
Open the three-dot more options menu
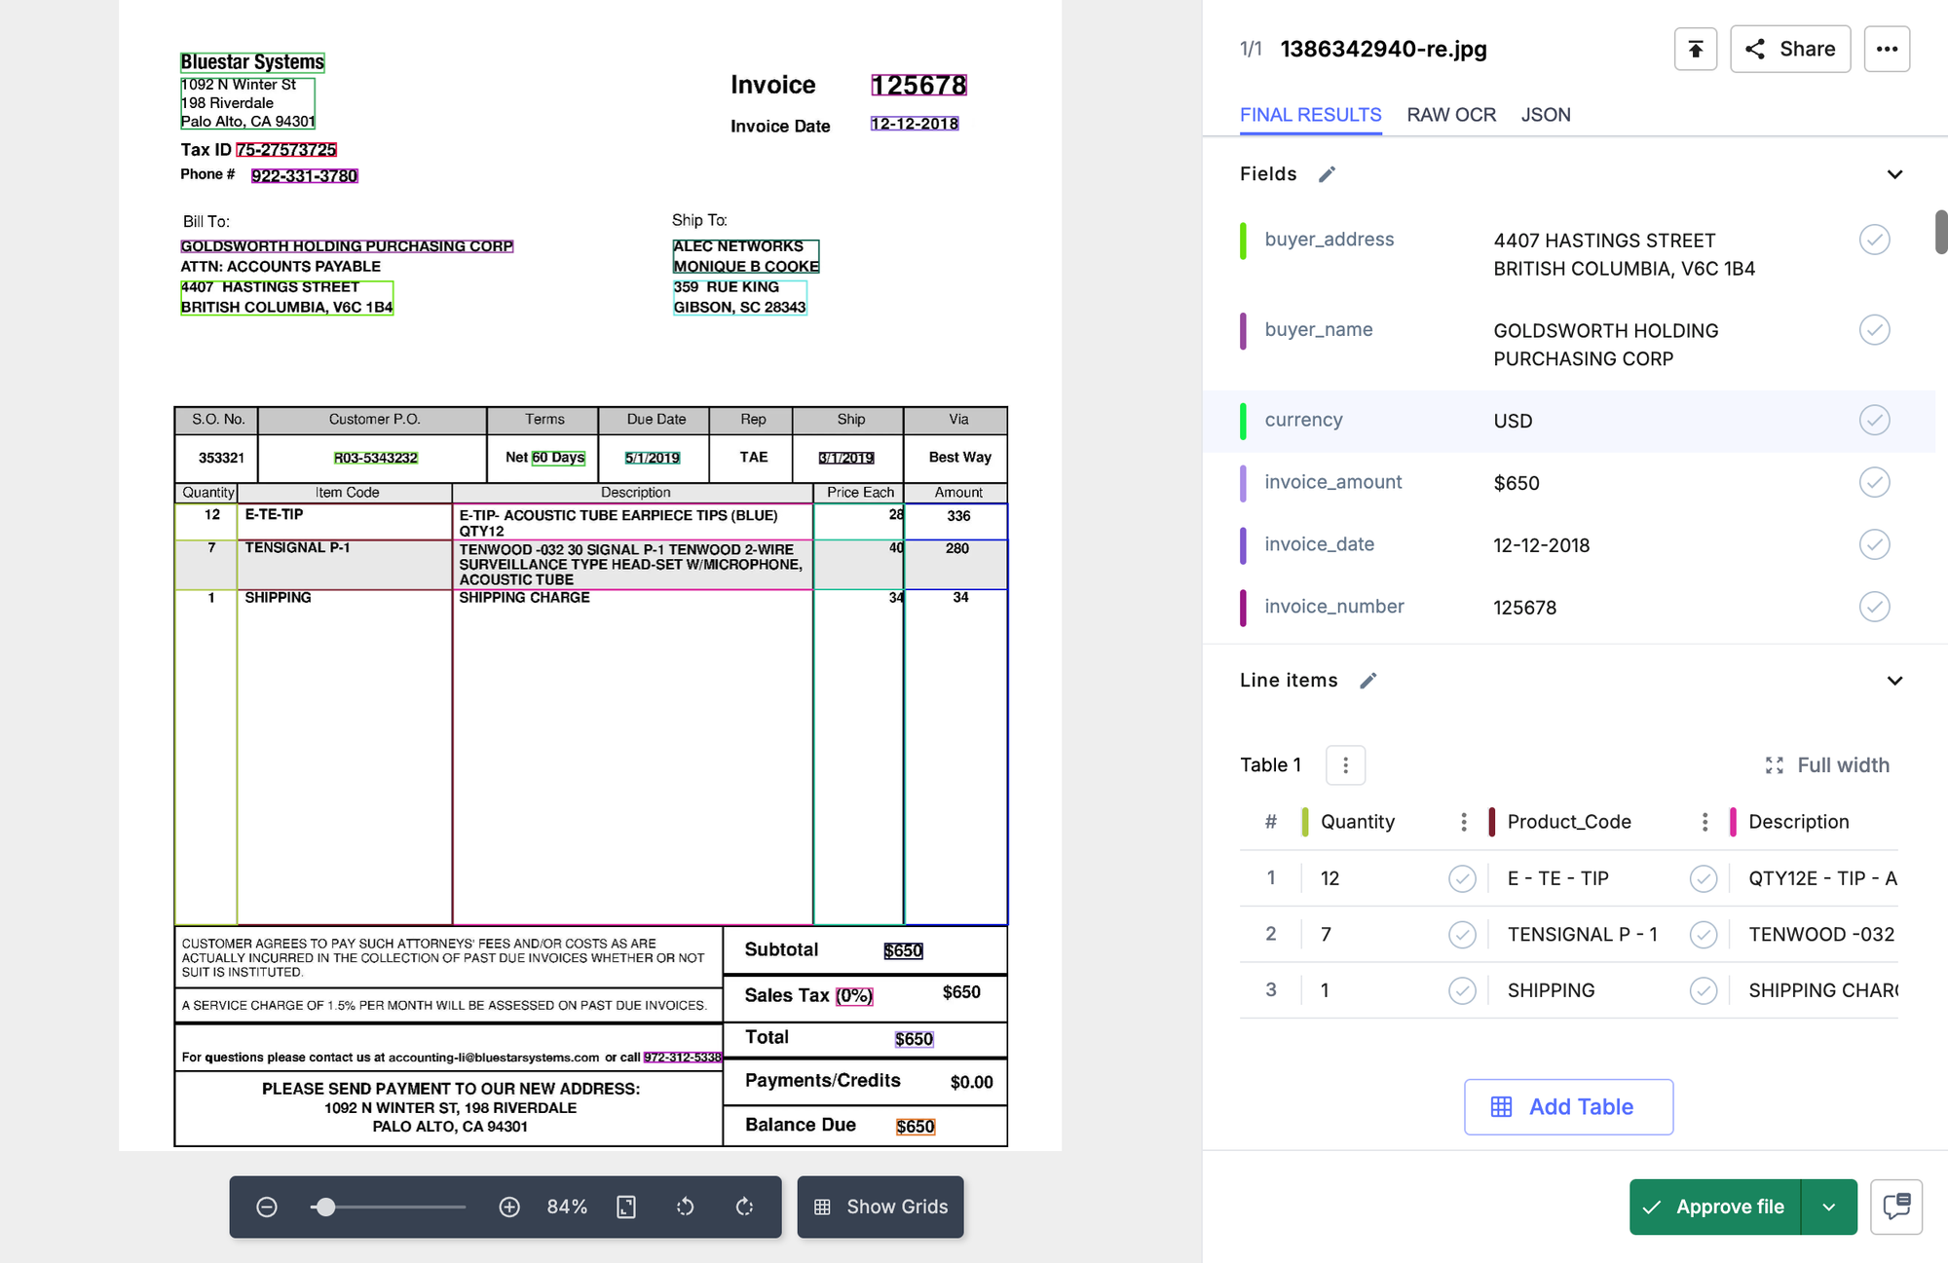click(x=1887, y=49)
